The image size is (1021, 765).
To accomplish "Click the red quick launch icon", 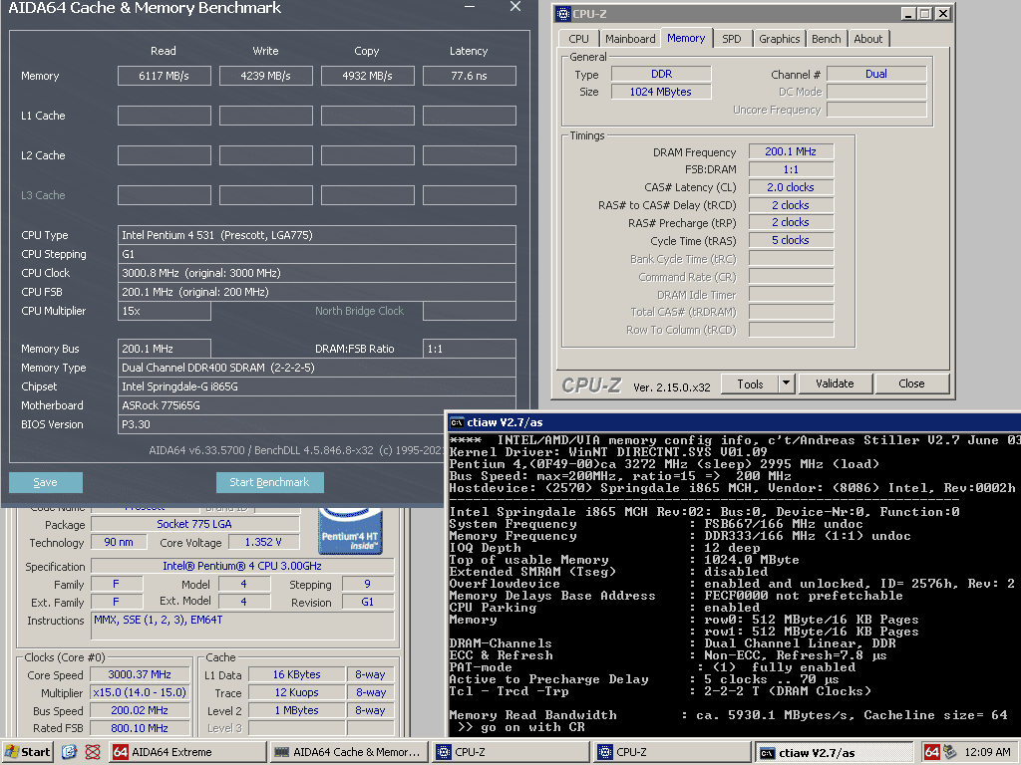I will (x=93, y=752).
